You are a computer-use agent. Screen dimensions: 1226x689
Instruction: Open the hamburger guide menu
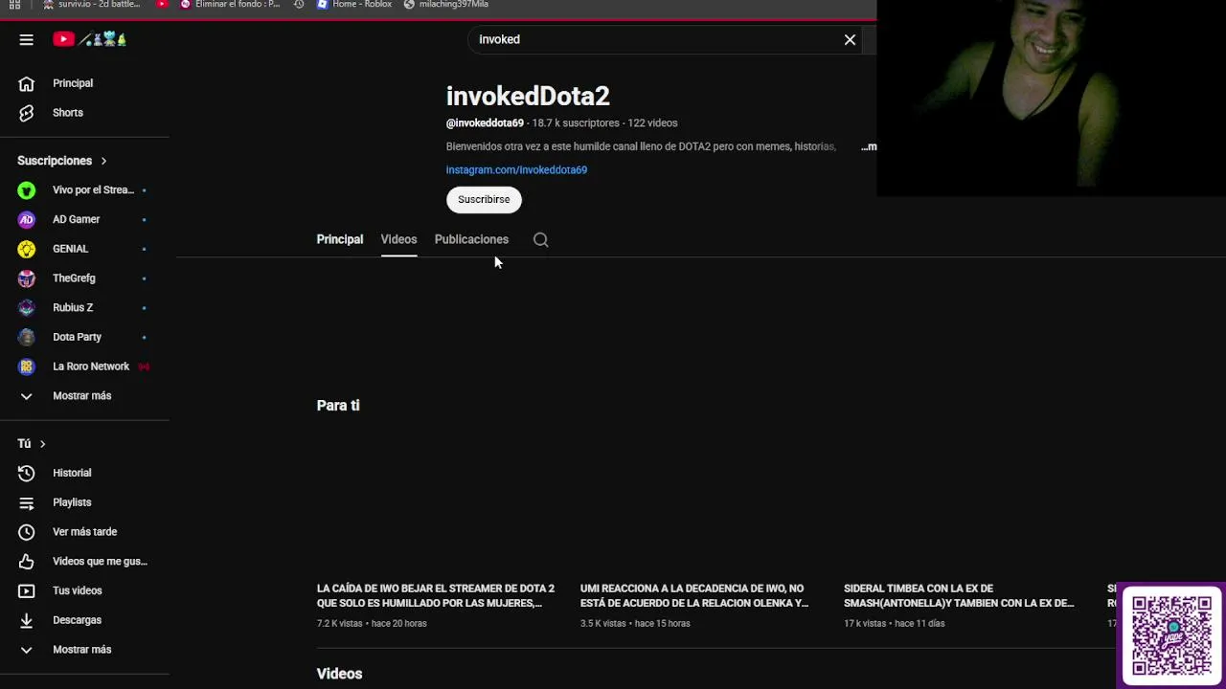pos(26,39)
